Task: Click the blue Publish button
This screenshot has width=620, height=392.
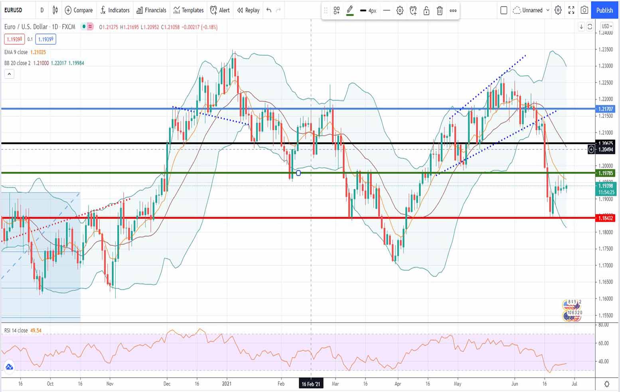Action: coord(604,10)
